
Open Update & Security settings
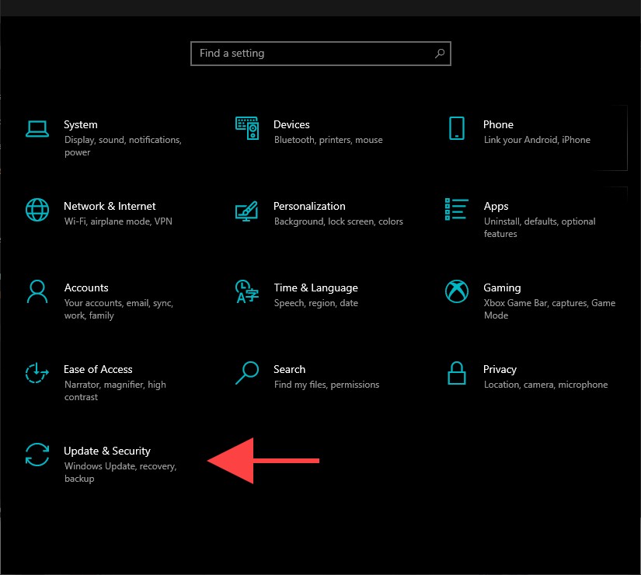point(107,451)
